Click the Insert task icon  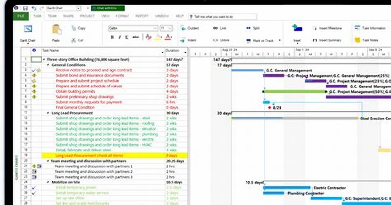[297, 28]
